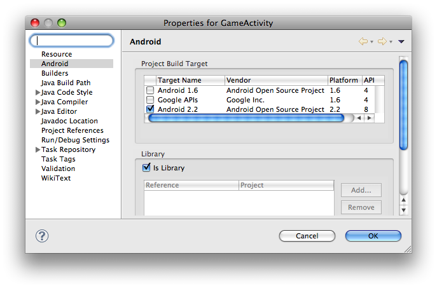Uncheck the Android 2.2 target checkbox

tap(150, 109)
